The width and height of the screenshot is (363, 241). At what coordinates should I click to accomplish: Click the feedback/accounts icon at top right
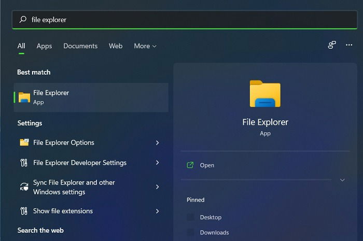click(x=332, y=45)
